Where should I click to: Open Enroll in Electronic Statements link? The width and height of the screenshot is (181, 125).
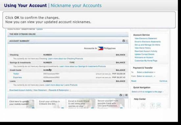tap(147, 42)
